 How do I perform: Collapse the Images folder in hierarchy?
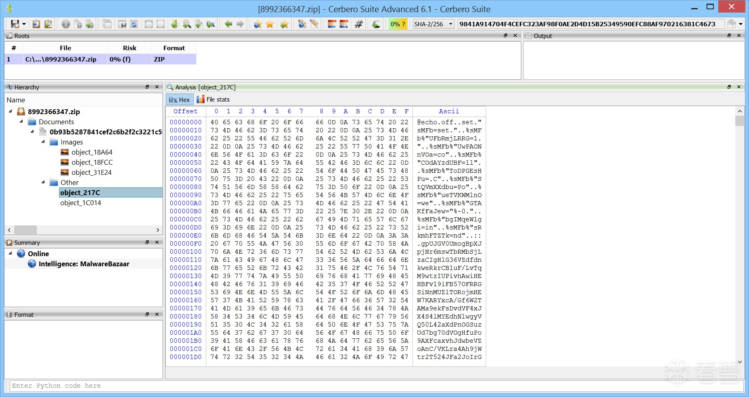(x=43, y=142)
